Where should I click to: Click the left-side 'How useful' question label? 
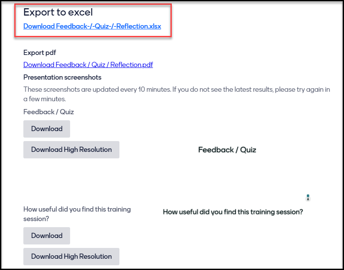tap(77, 213)
